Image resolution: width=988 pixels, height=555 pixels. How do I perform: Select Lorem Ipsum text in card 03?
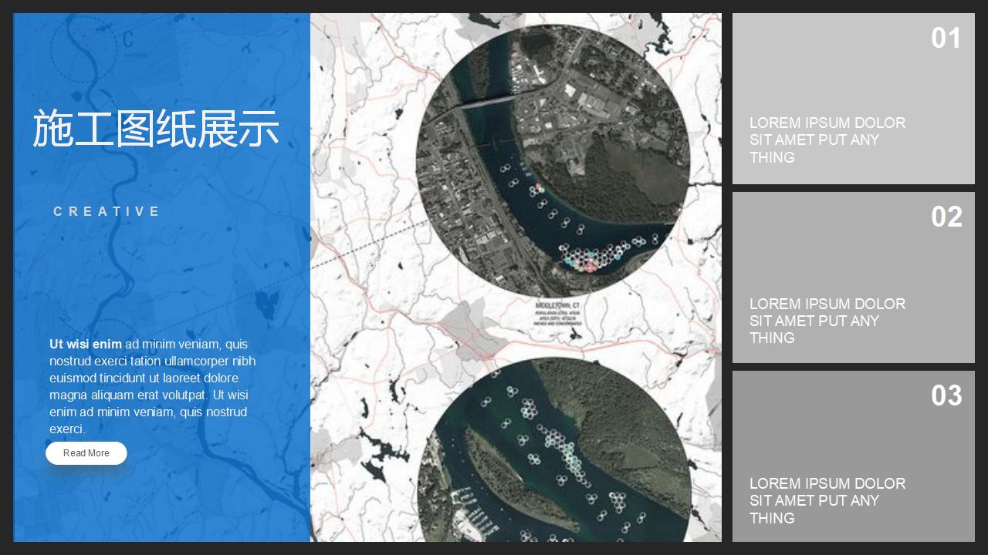[x=827, y=500]
